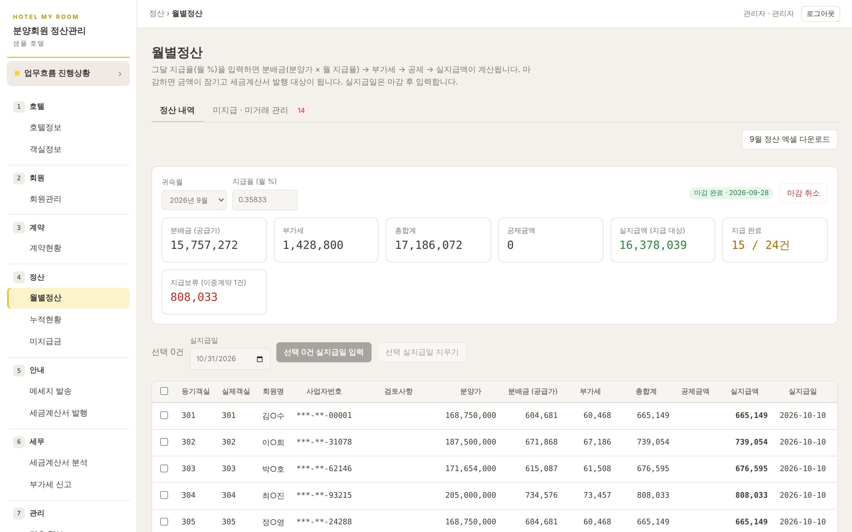Image resolution: width=852 pixels, height=532 pixels.
Task: Check the row checkbox for room 305
Action: pyautogui.click(x=164, y=521)
